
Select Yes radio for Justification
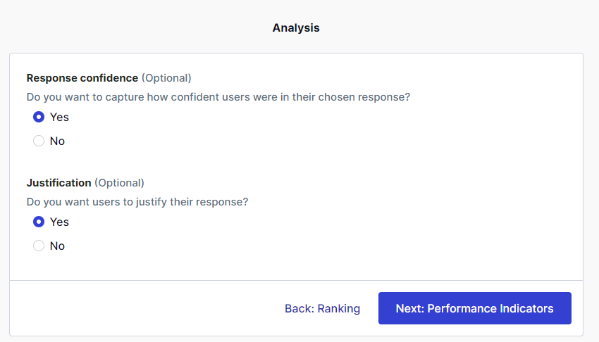tap(39, 222)
